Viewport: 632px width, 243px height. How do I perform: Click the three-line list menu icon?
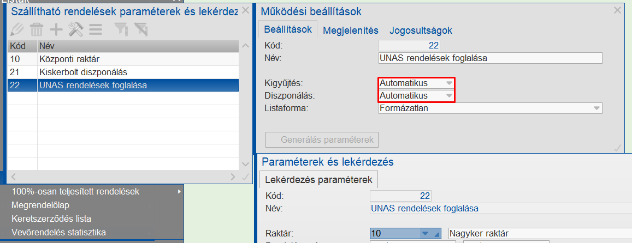click(x=96, y=29)
